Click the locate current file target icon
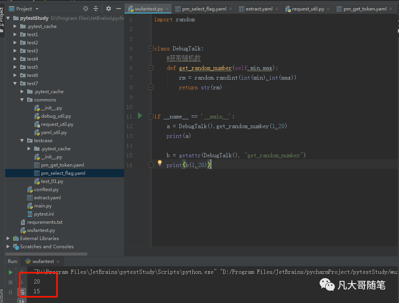399x303 pixels. (86, 9)
